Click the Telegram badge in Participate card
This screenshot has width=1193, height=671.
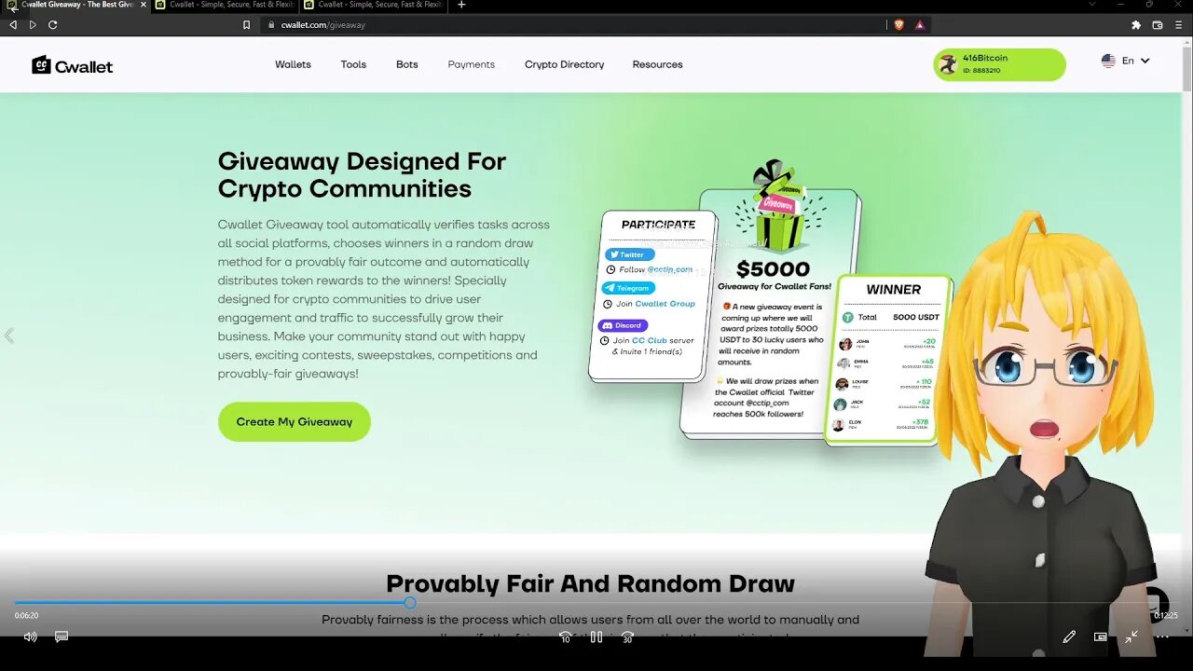point(628,288)
